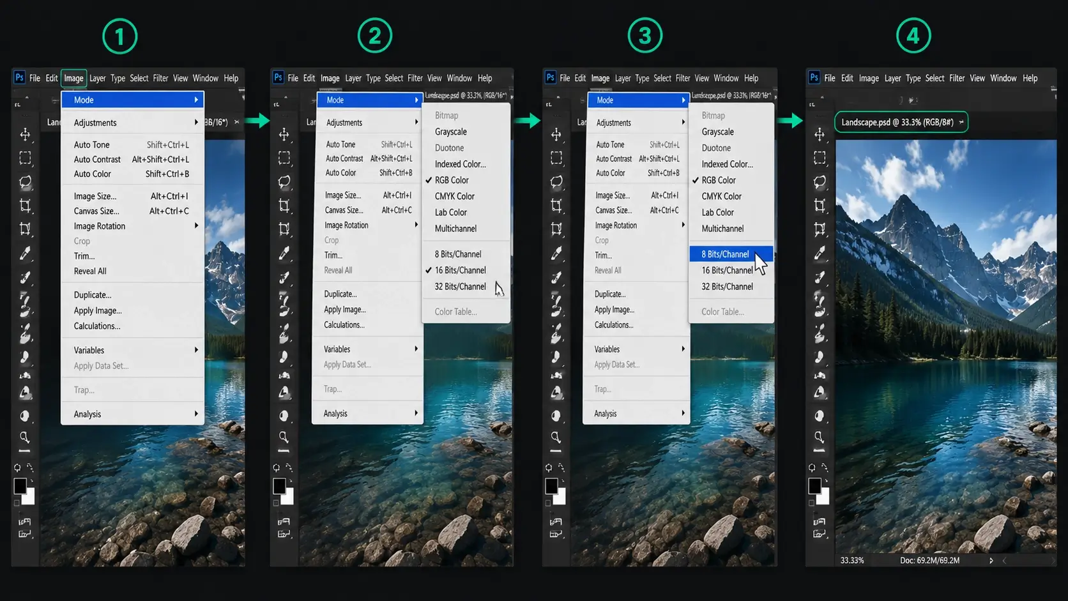Viewport: 1068px width, 601px height.
Task: Open the Image menu in panel 1
Action: [x=73, y=78]
